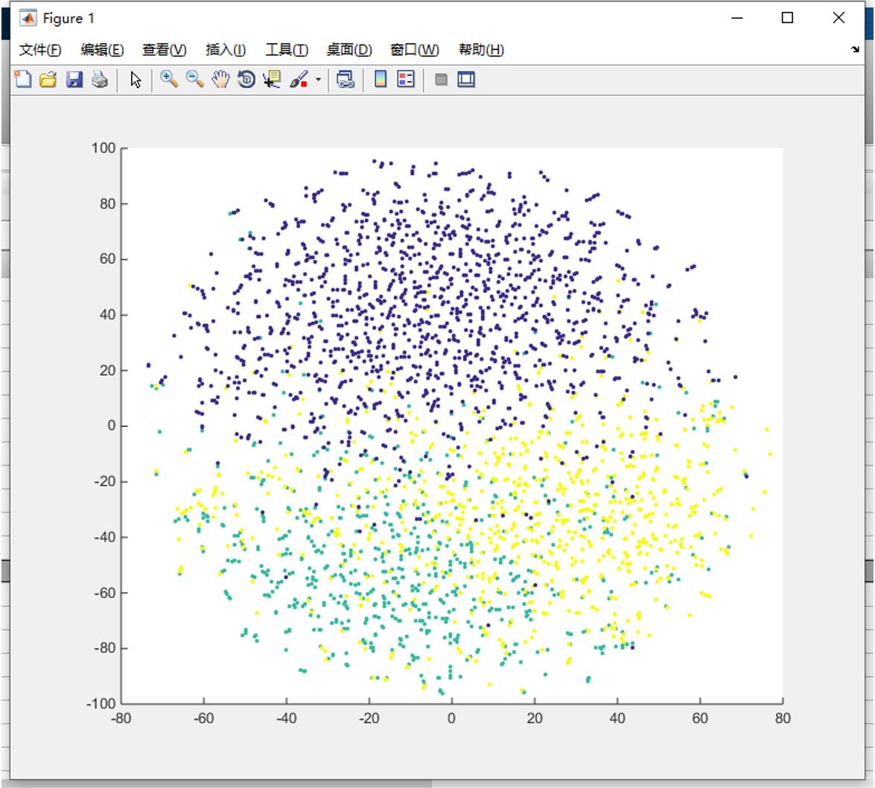Screen dimensions: 875x788
Task: Insert colorbar using the gradient icon
Action: coord(381,80)
